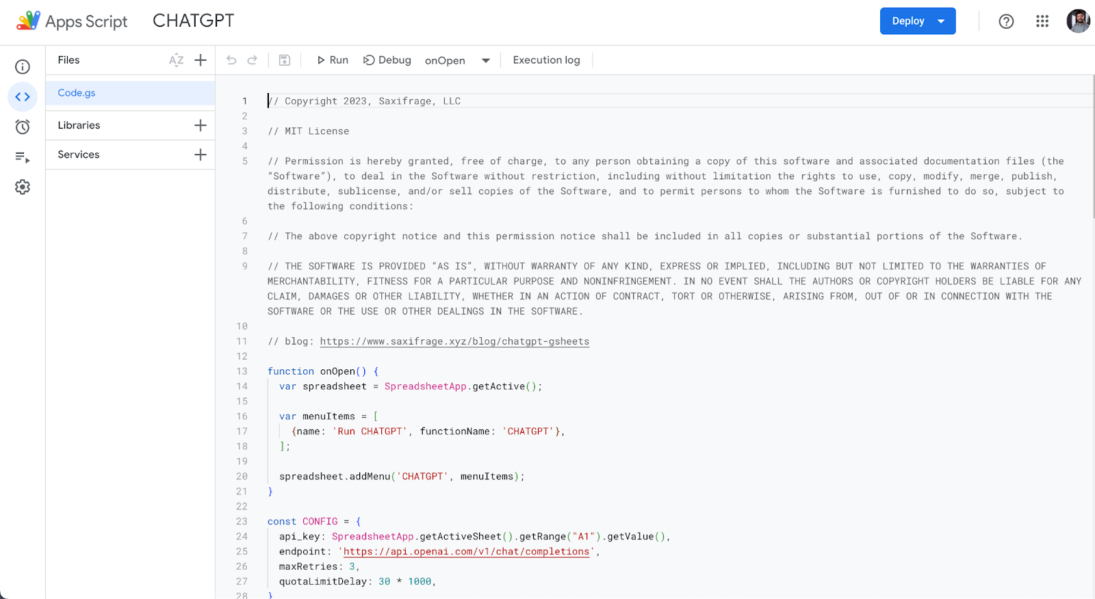Click the api.openai.com endpoint URL
Screen dimensions: 1095x599
(467, 551)
